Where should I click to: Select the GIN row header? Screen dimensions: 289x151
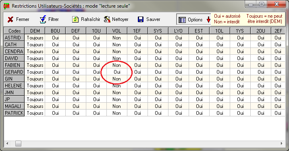[x=14, y=79]
